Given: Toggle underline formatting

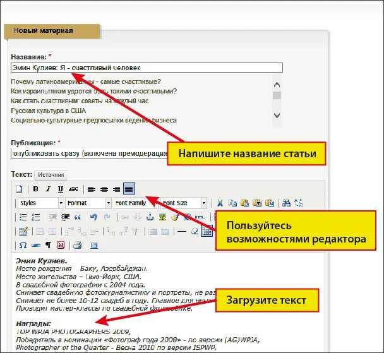Looking at the screenshot, I should pos(61,189).
